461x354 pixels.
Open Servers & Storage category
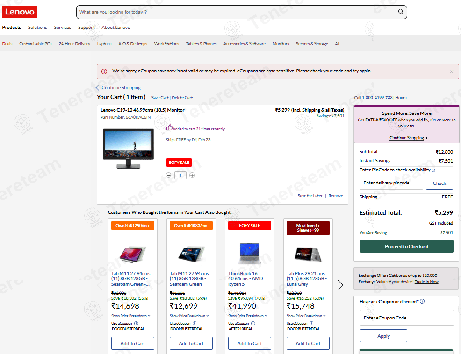[x=312, y=44]
